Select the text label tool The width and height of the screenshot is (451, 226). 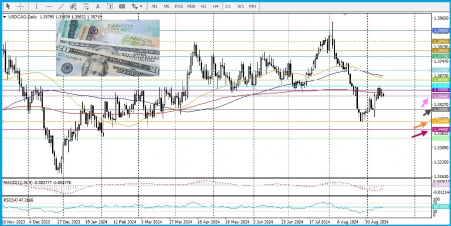(x=109, y=6)
